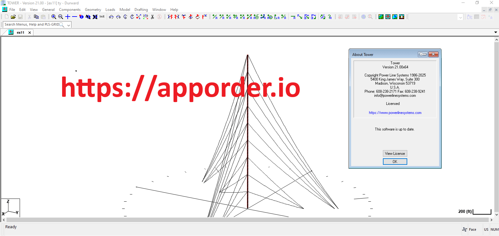The image size is (499, 236).
Task: Click the horizontal scrollbar left arrow
Action: (x=4, y=220)
